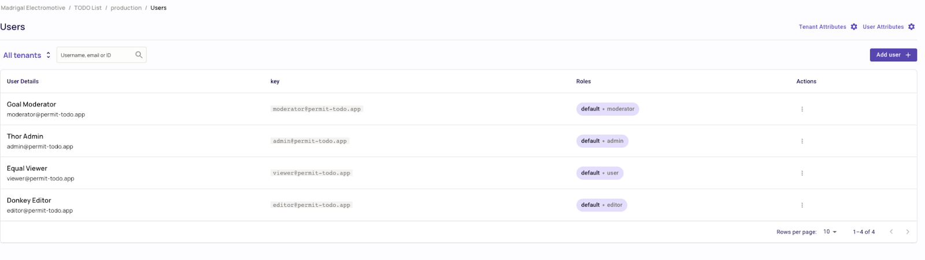Go to previous page arrow

(x=891, y=232)
